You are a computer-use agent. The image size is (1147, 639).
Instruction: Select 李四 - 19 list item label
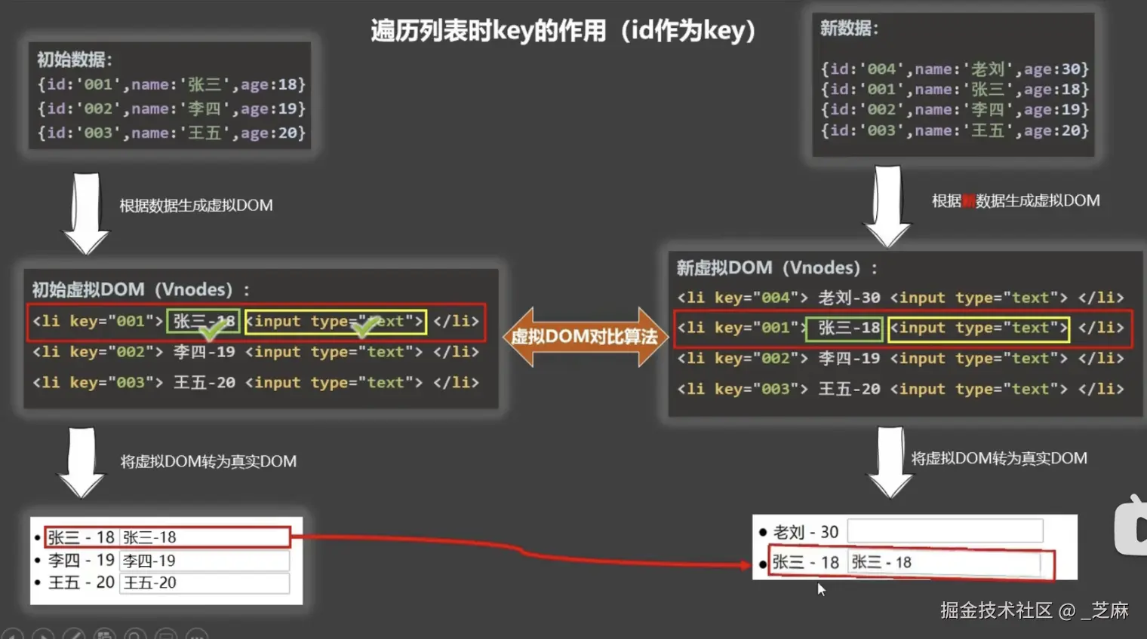coord(81,561)
